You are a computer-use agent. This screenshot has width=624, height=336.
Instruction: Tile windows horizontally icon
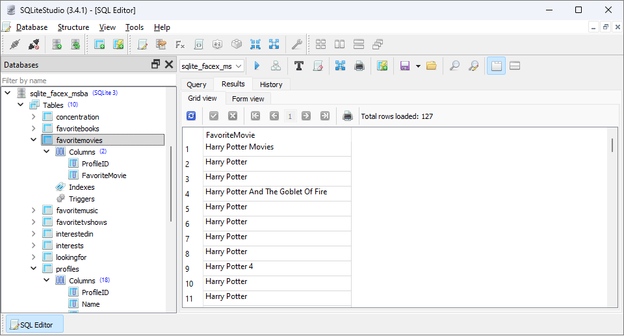pos(339,44)
